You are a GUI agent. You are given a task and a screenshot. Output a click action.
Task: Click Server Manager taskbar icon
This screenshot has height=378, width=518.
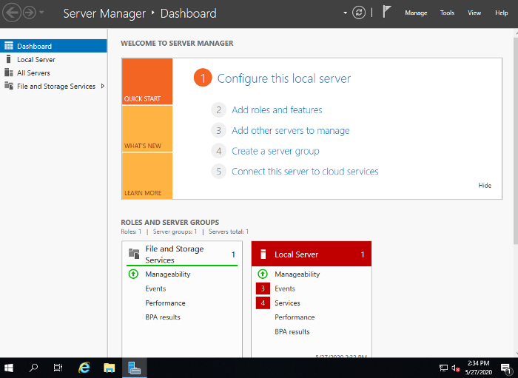tap(135, 368)
